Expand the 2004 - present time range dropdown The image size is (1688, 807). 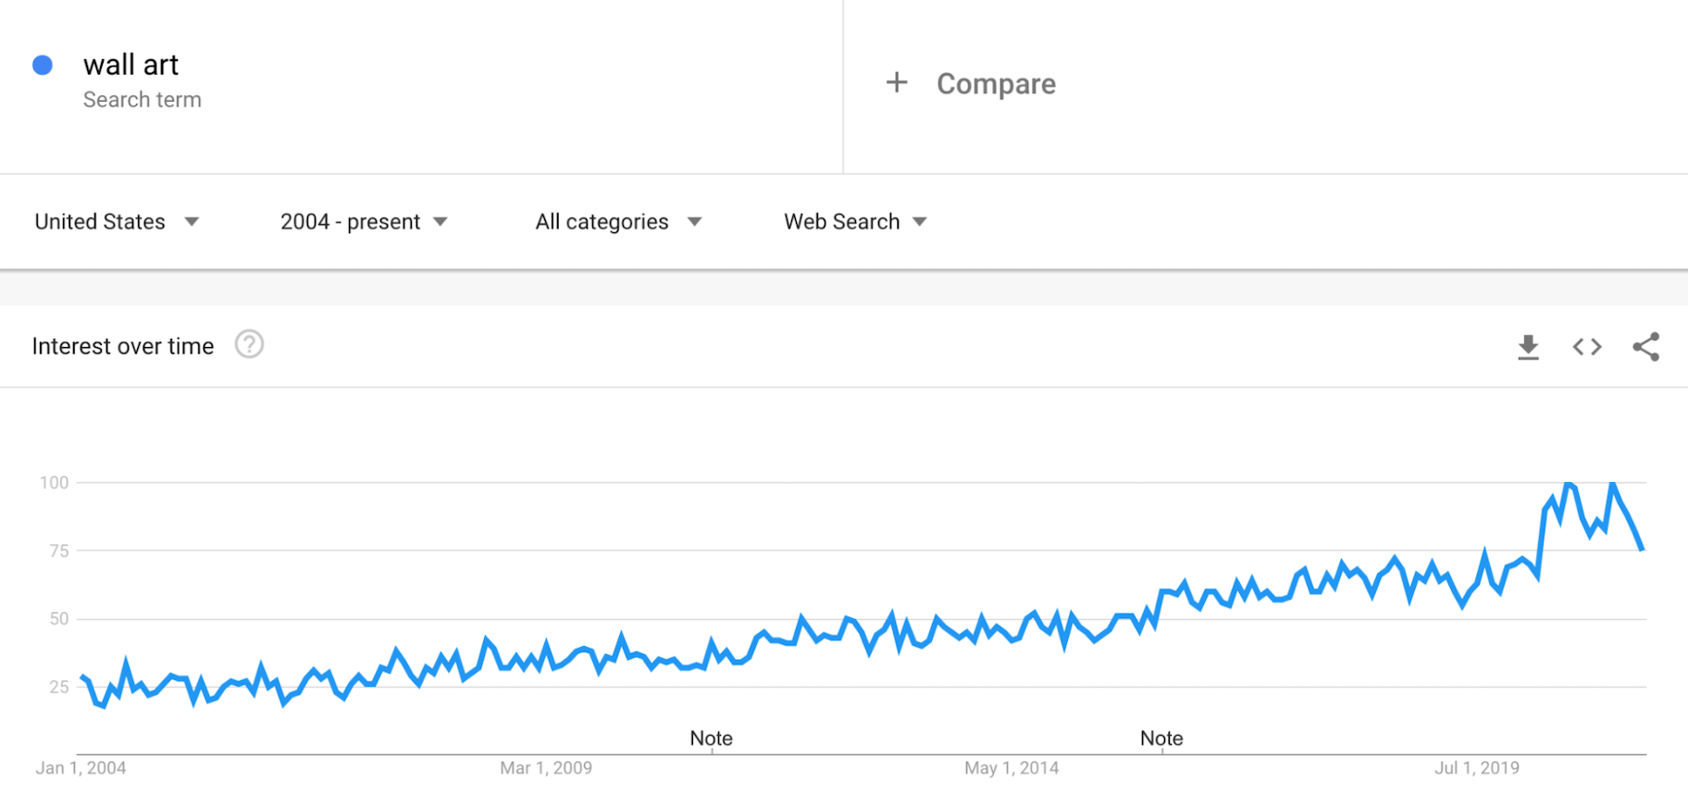(364, 222)
